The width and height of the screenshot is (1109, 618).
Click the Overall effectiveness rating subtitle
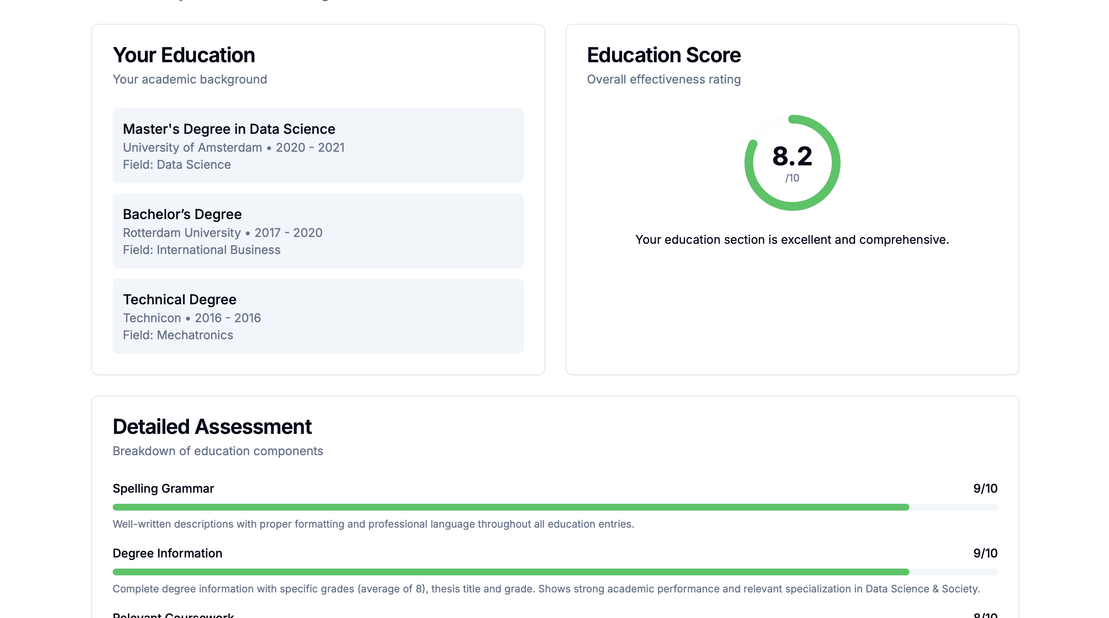pyautogui.click(x=664, y=79)
